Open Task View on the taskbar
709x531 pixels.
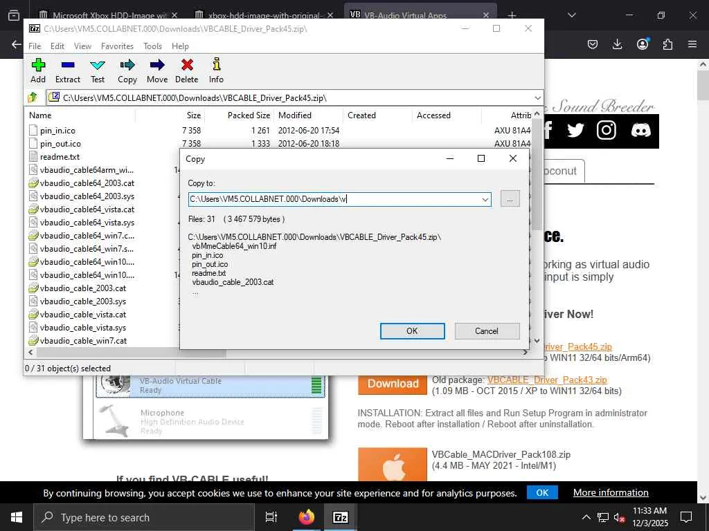271,517
